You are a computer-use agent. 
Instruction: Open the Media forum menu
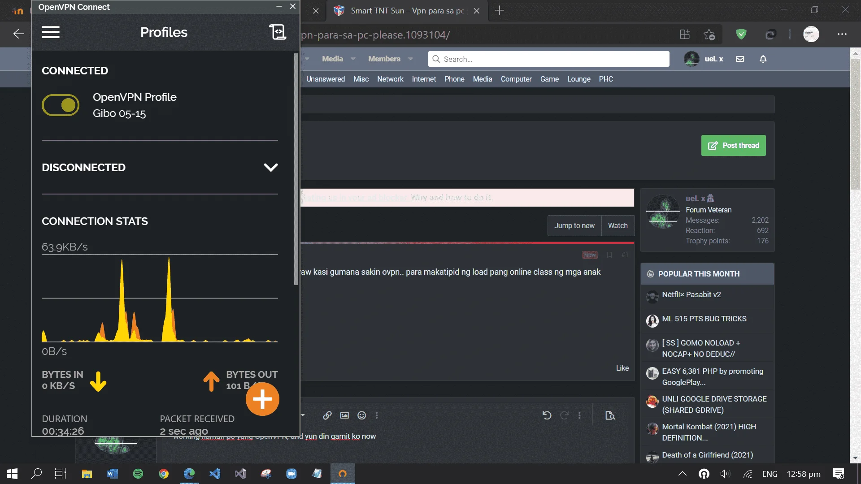pos(332,59)
